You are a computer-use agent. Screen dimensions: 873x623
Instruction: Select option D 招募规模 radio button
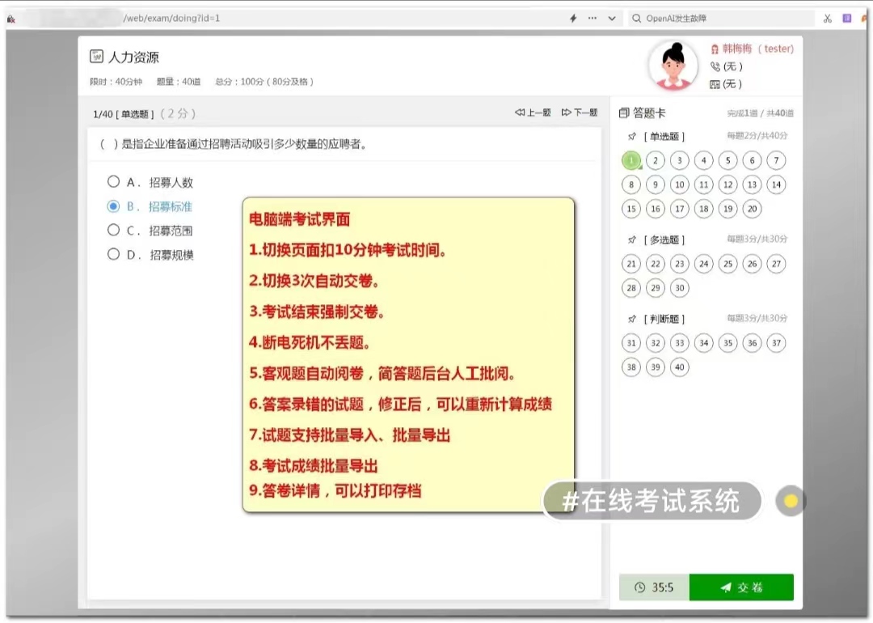tap(113, 255)
